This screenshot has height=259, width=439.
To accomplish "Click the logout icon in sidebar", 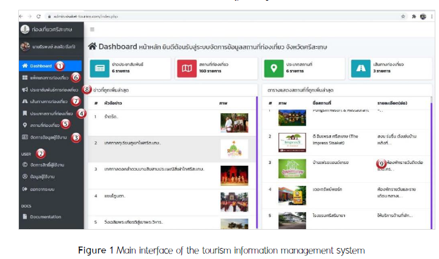I will (24, 189).
